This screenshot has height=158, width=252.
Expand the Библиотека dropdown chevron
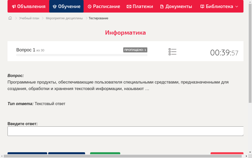(236, 7)
